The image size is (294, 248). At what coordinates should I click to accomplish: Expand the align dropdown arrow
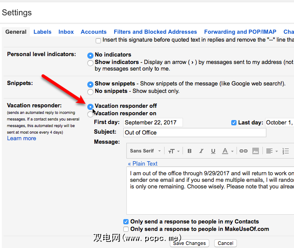coord(276,151)
